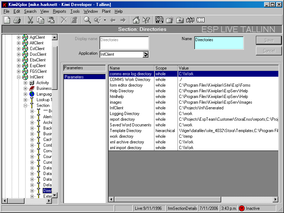284x213 pixels.
Task: Click the magnifying glass Find icon
Action: click(x=87, y=20)
